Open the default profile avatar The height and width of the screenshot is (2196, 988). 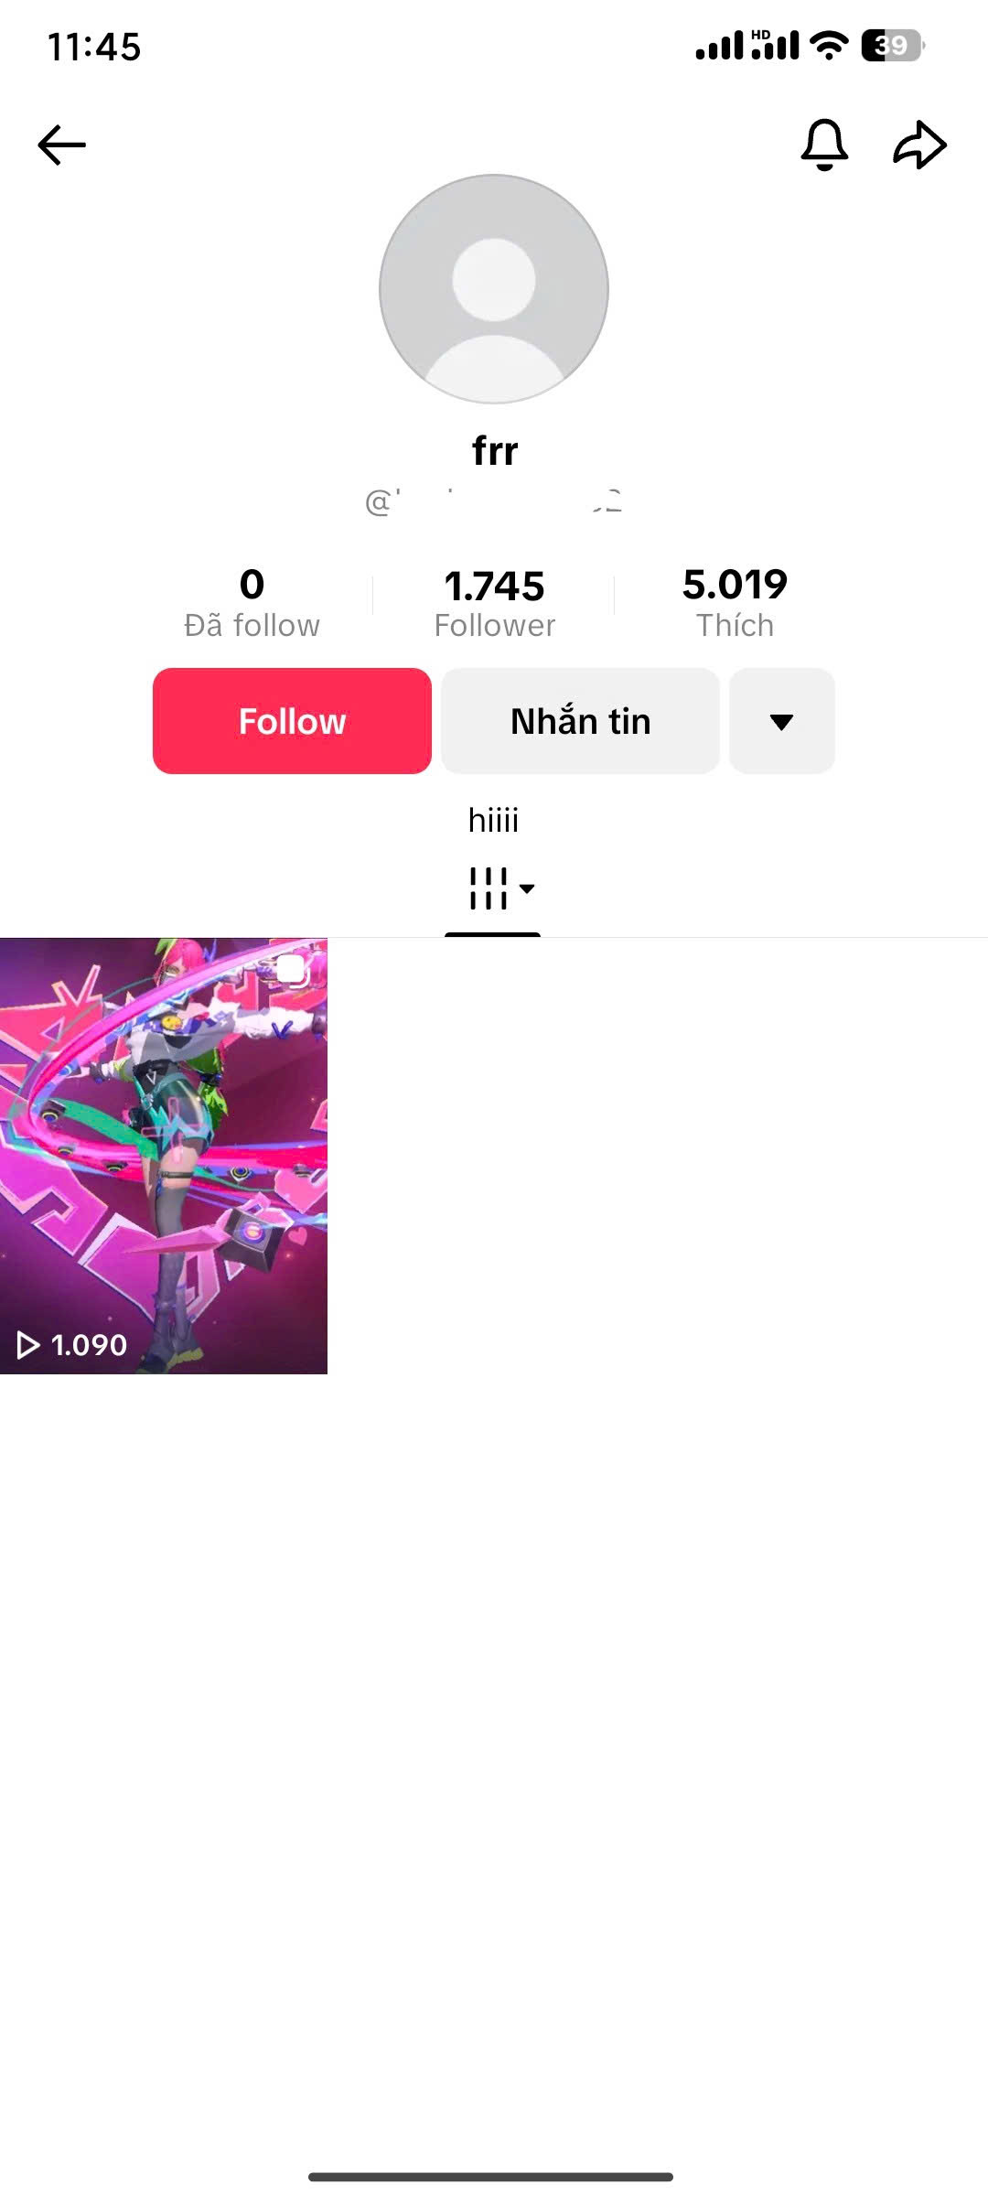[x=494, y=289]
